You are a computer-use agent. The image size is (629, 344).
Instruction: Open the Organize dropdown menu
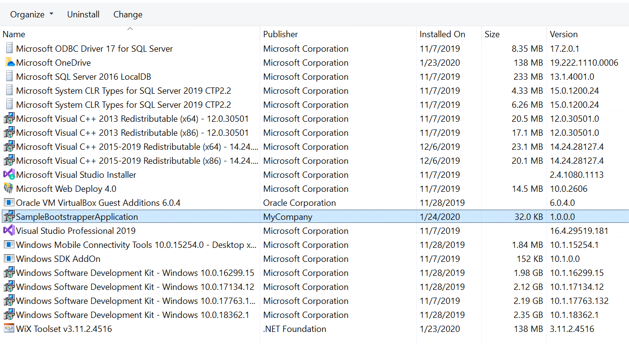32,14
